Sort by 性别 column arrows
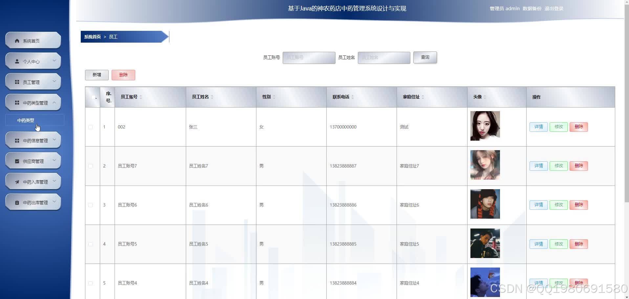Screen dimensions: 629x299 (274, 97)
